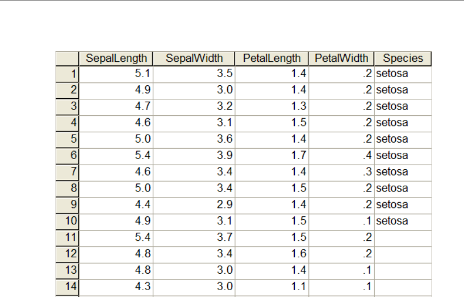Select SepalWidth value 3.9 in row 6

[194, 155]
